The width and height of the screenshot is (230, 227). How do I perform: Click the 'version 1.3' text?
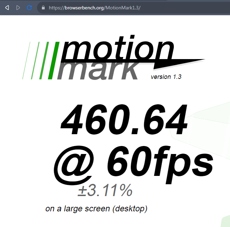tap(166, 77)
